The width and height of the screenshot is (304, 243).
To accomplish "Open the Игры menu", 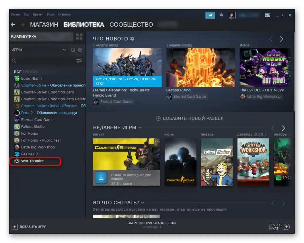I will [x=50, y=14].
